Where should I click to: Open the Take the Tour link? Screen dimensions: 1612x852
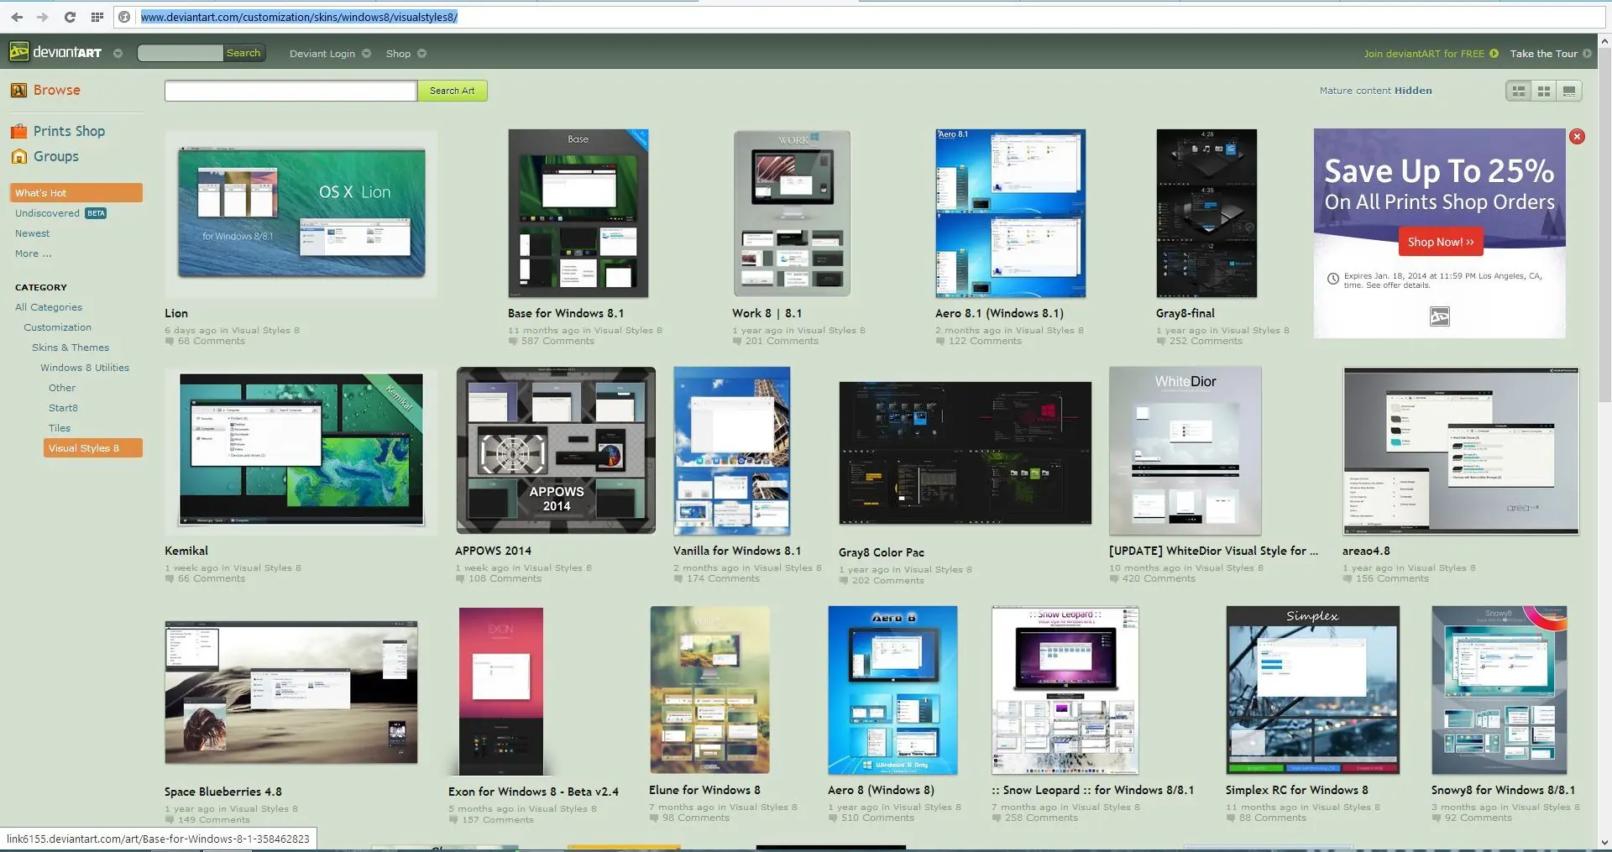[1543, 54]
